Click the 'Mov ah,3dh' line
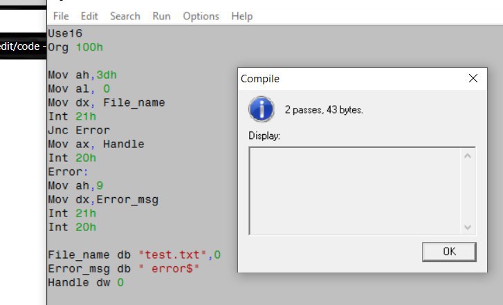This screenshot has height=305, width=503. coord(82,75)
